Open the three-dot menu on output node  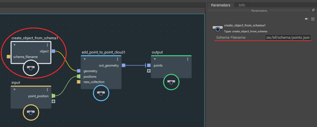(188, 59)
